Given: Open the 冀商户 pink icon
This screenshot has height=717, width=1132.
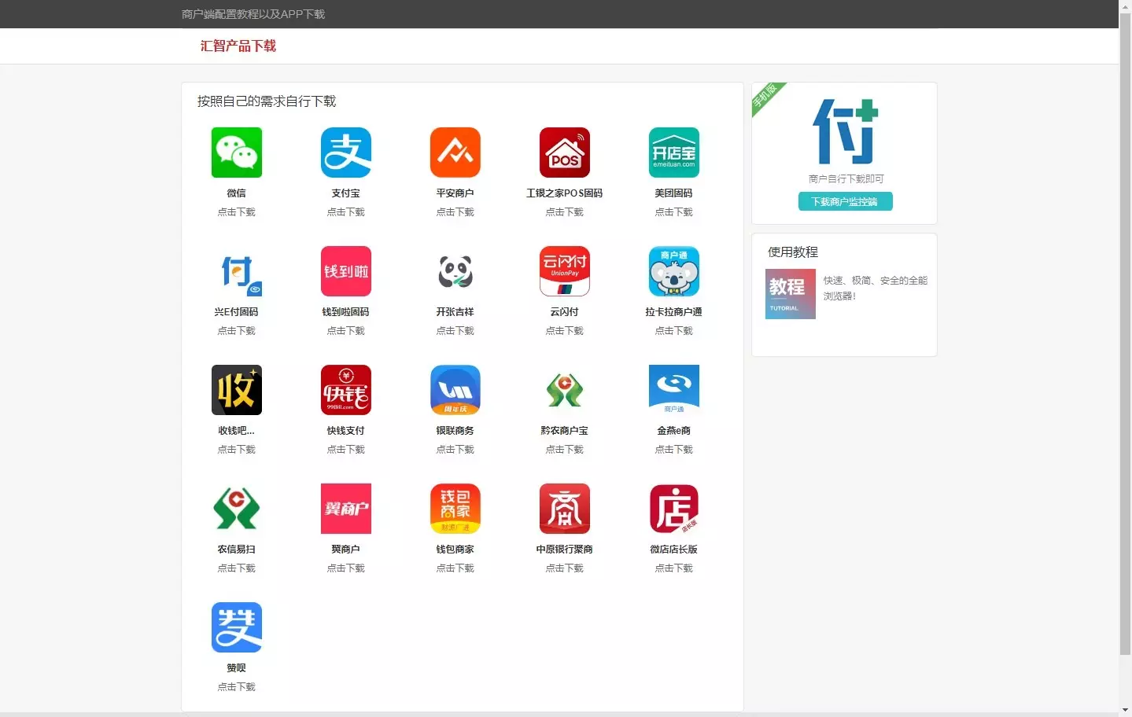Looking at the screenshot, I should click(x=345, y=509).
